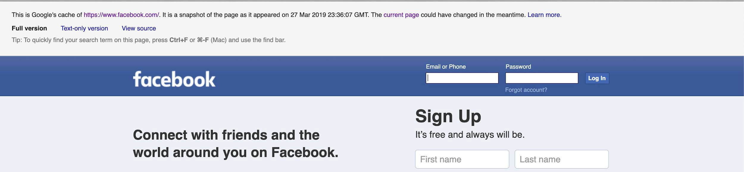
Task: Click the white facebook logo
Action: 174,79
